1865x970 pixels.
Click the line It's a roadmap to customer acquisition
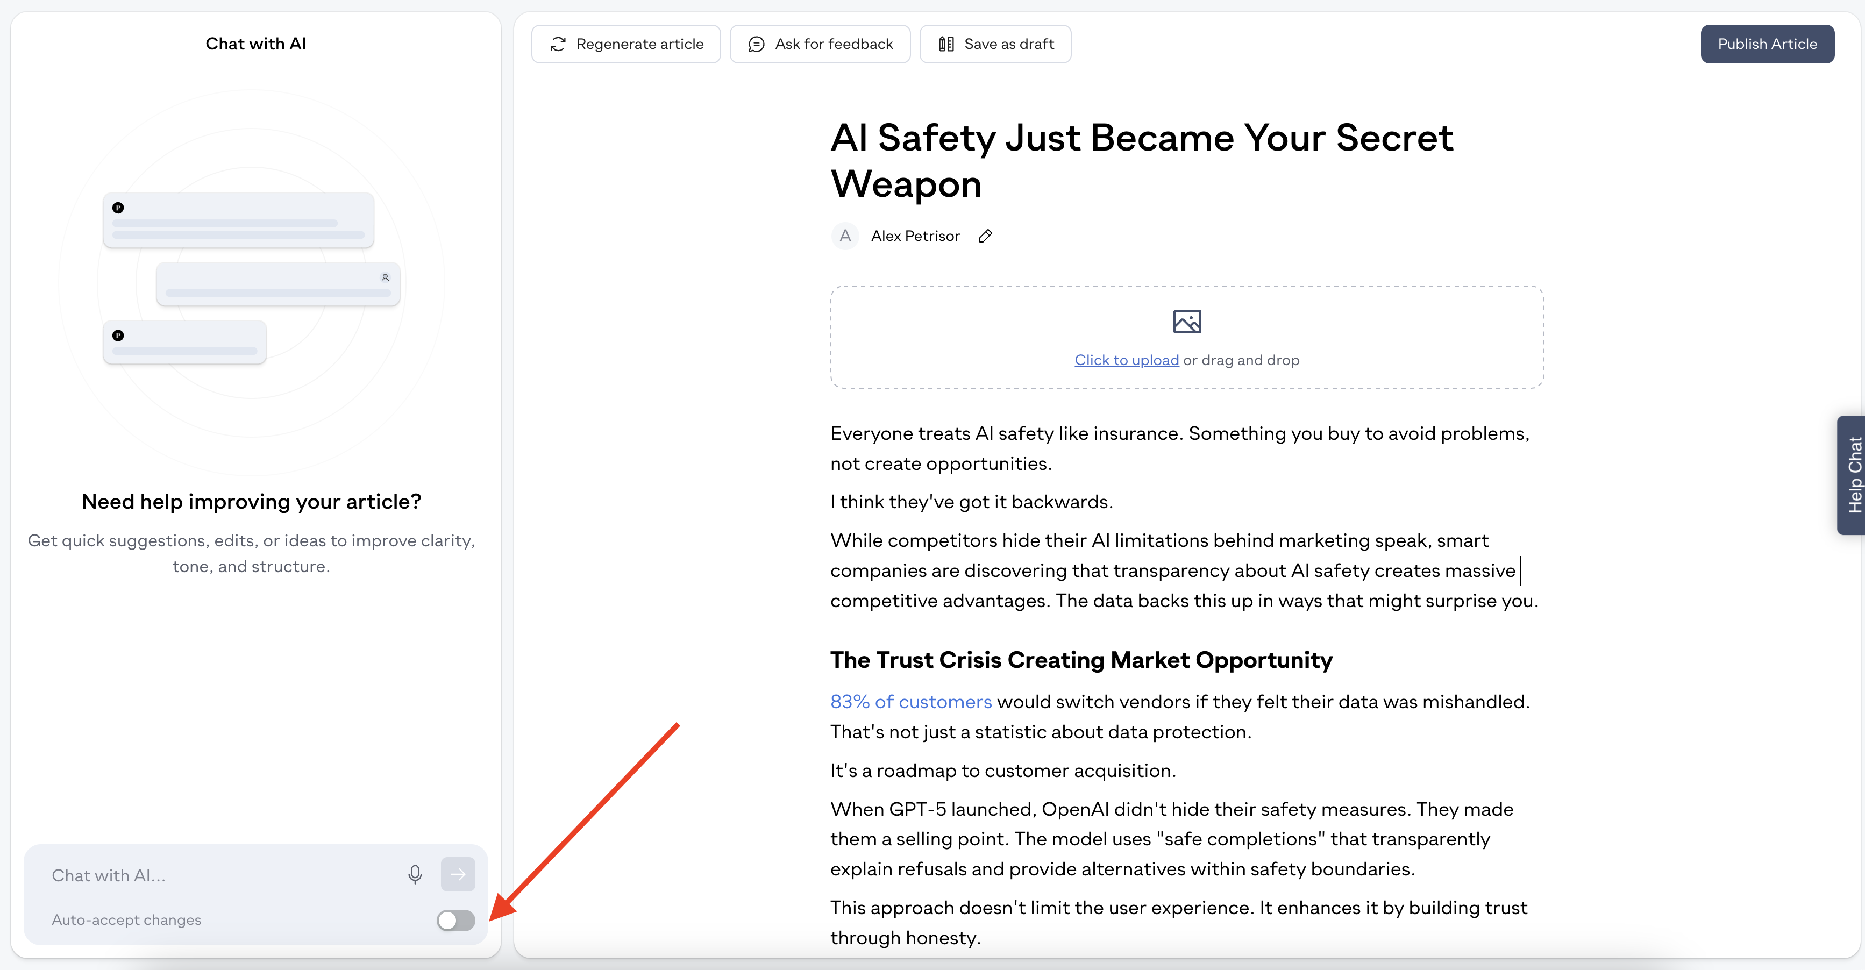point(1003,770)
